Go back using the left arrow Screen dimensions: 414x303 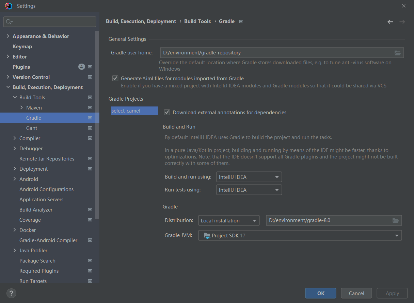pyautogui.click(x=390, y=21)
